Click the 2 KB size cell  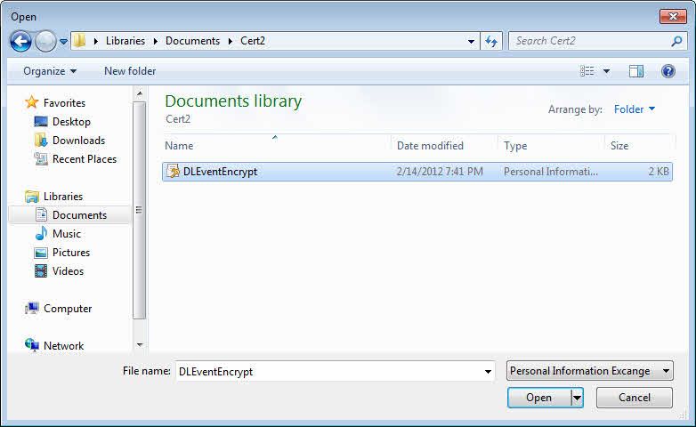point(659,172)
